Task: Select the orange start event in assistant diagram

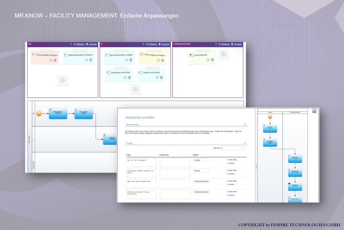Action: pyautogui.click(x=270, y=117)
